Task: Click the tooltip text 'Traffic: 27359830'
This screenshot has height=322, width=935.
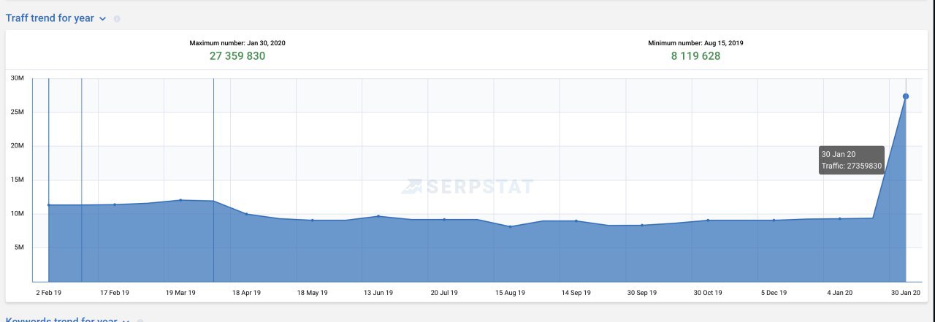Action: pyautogui.click(x=852, y=166)
